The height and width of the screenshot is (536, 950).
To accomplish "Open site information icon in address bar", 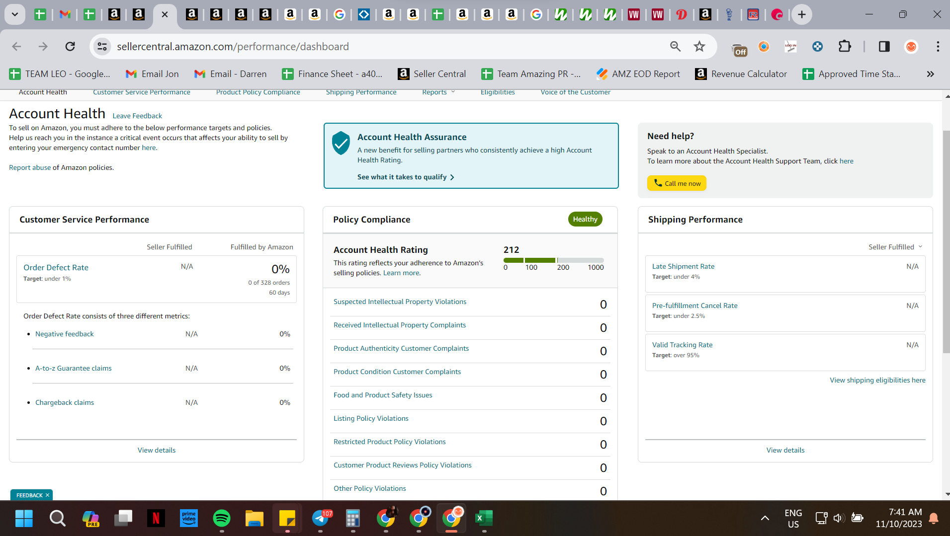I will tap(102, 46).
